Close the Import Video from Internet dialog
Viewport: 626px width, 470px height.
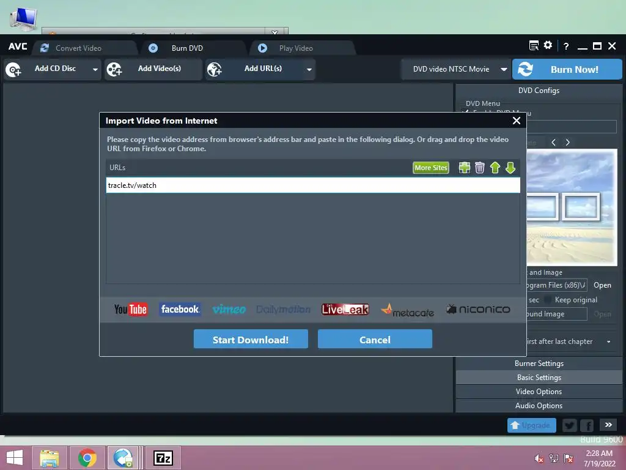[516, 121]
